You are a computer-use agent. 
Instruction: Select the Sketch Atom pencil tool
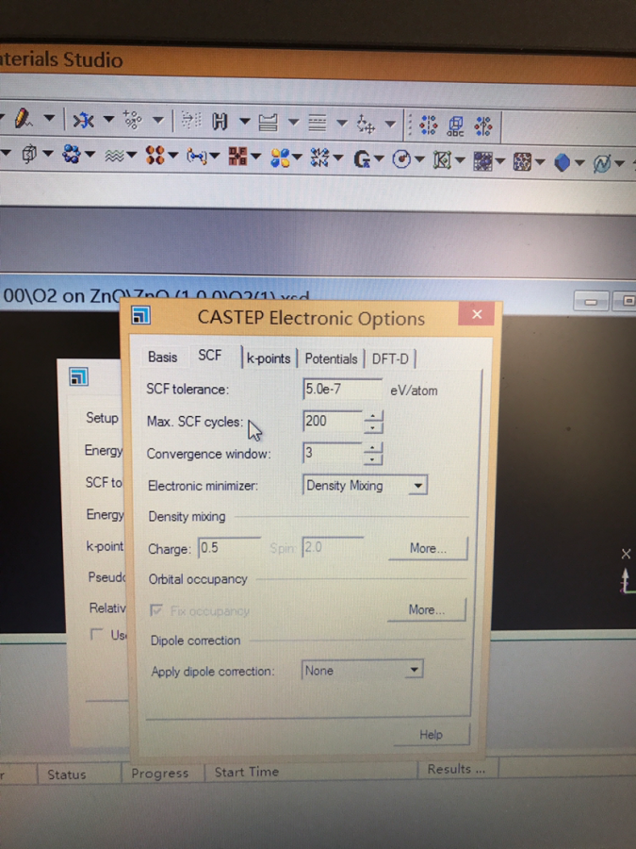click(23, 118)
